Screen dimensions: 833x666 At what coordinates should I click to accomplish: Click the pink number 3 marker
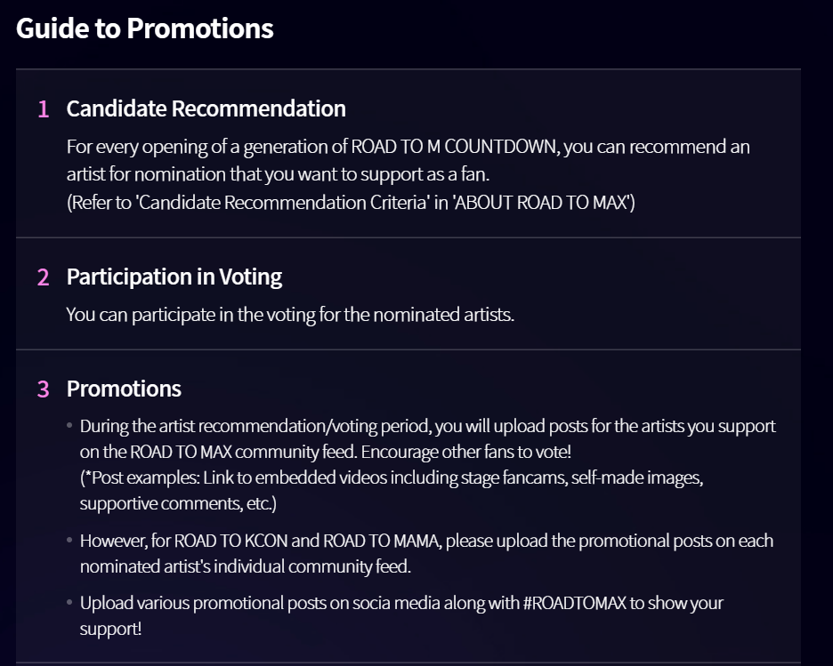click(44, 389)
